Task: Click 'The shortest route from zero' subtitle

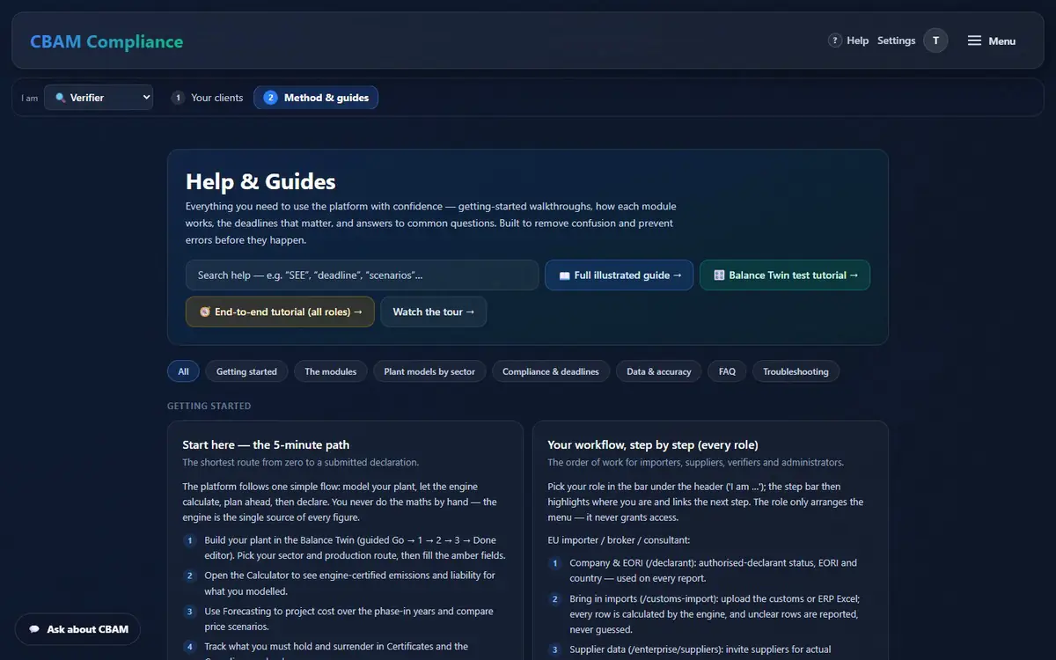Action: coord(300,462)
